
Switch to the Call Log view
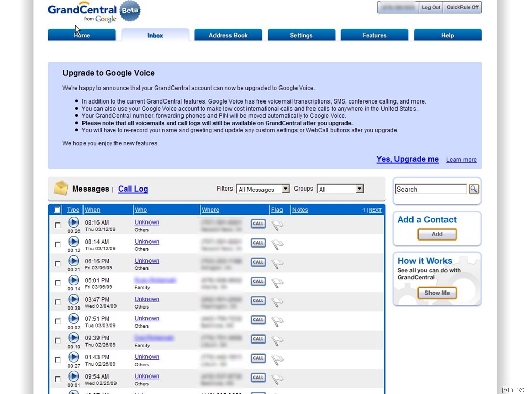point(133,189)
